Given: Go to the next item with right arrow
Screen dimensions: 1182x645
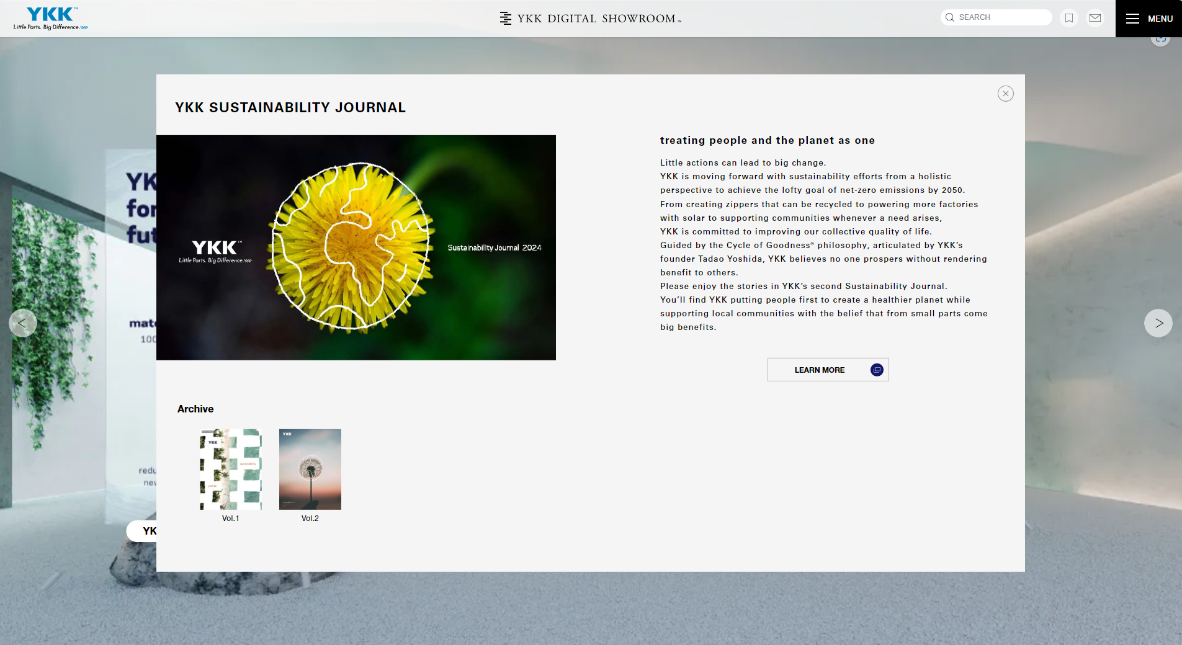Looking at the screenshot, I should point(1158,323).
